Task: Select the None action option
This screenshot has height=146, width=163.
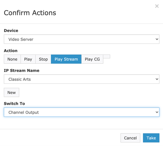Action: (12, 59)
